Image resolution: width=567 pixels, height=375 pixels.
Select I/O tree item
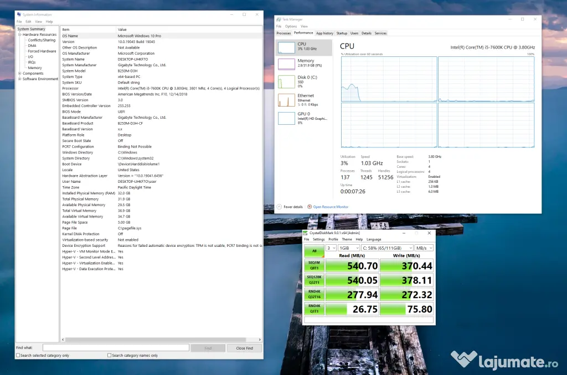(30, 57)
